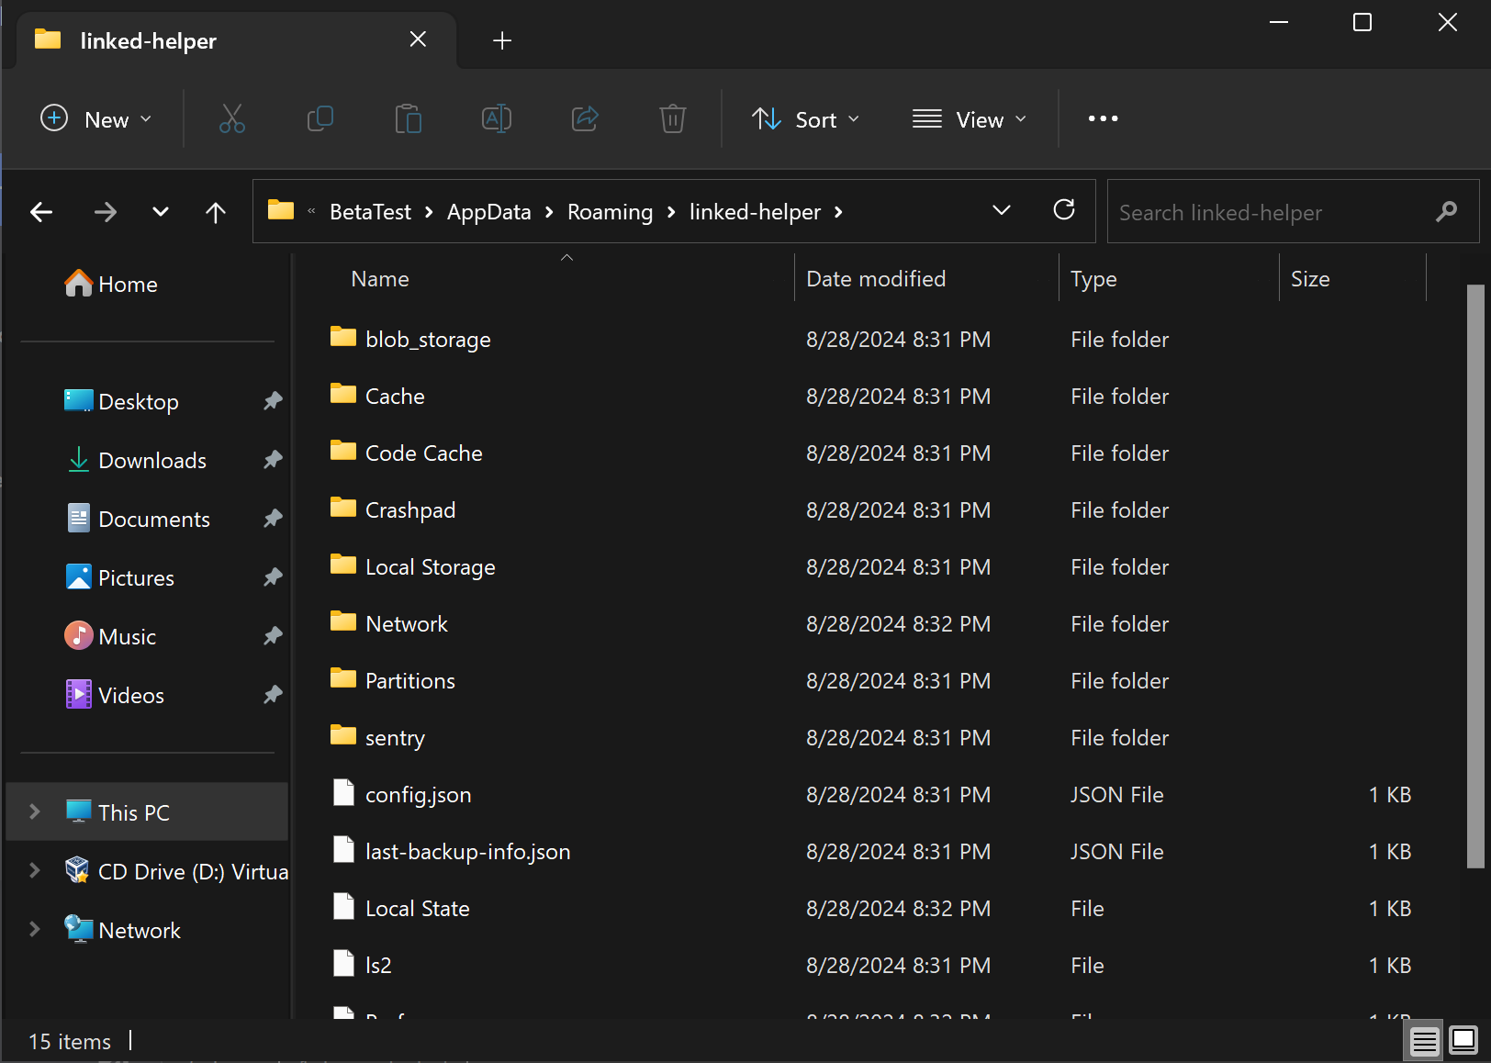1491x1063 pixels.
Task: Click the Paste clipboard icon
Action: (x=409, y=118)
